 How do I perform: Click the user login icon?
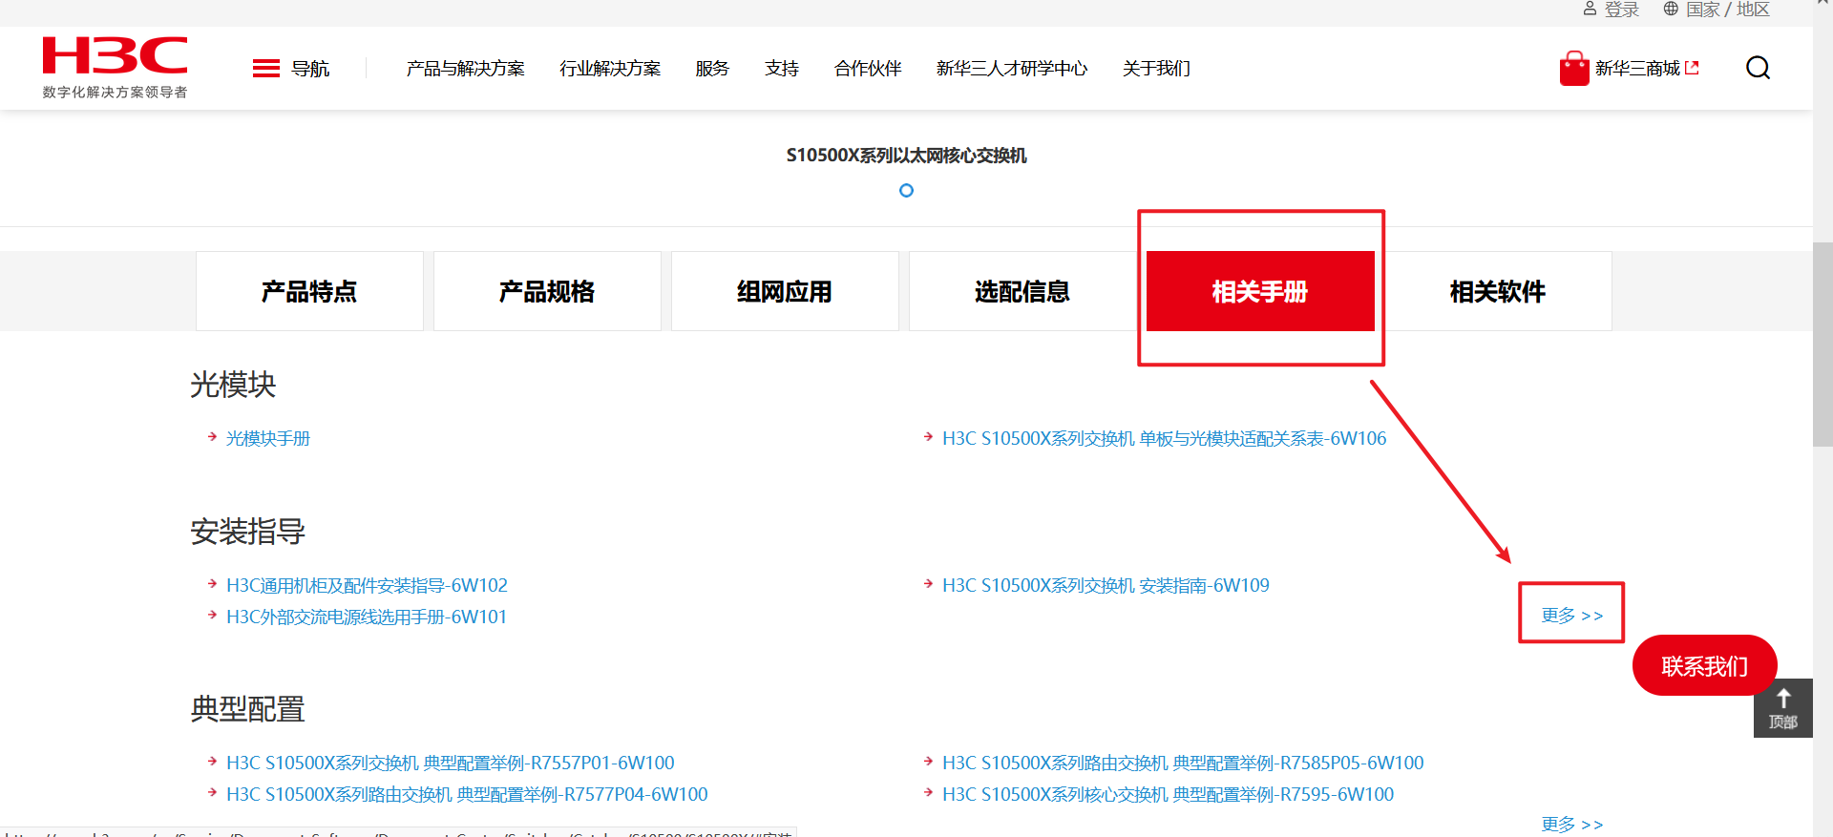1590,9
